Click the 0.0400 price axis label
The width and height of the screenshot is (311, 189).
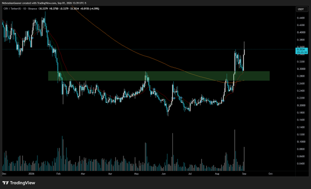pyautogui.click(x=300, y=164)
